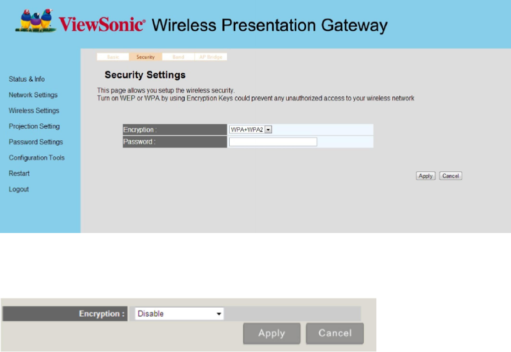Click the large gray Cancel button
This screenshot has height=352, width=511.
(335, 333)
